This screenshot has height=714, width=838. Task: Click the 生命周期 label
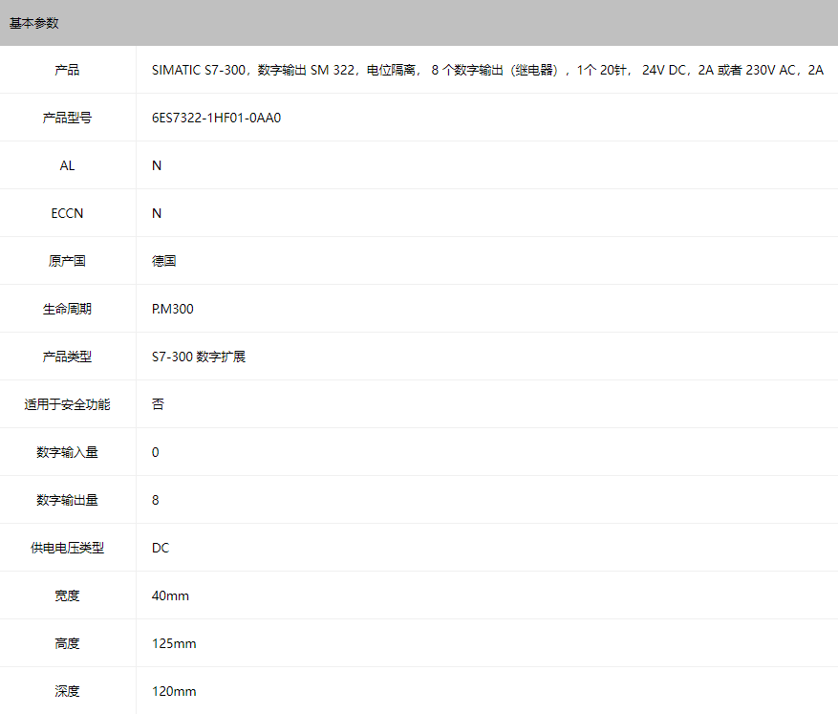click(67, 309)
